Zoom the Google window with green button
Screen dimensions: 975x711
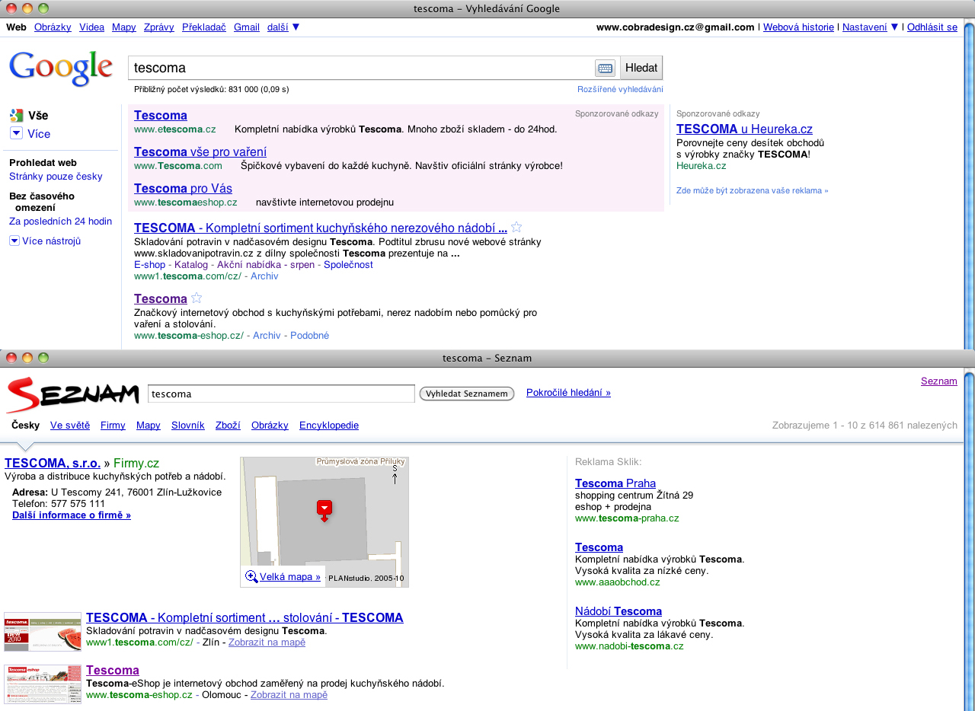(x=43, y=8)
